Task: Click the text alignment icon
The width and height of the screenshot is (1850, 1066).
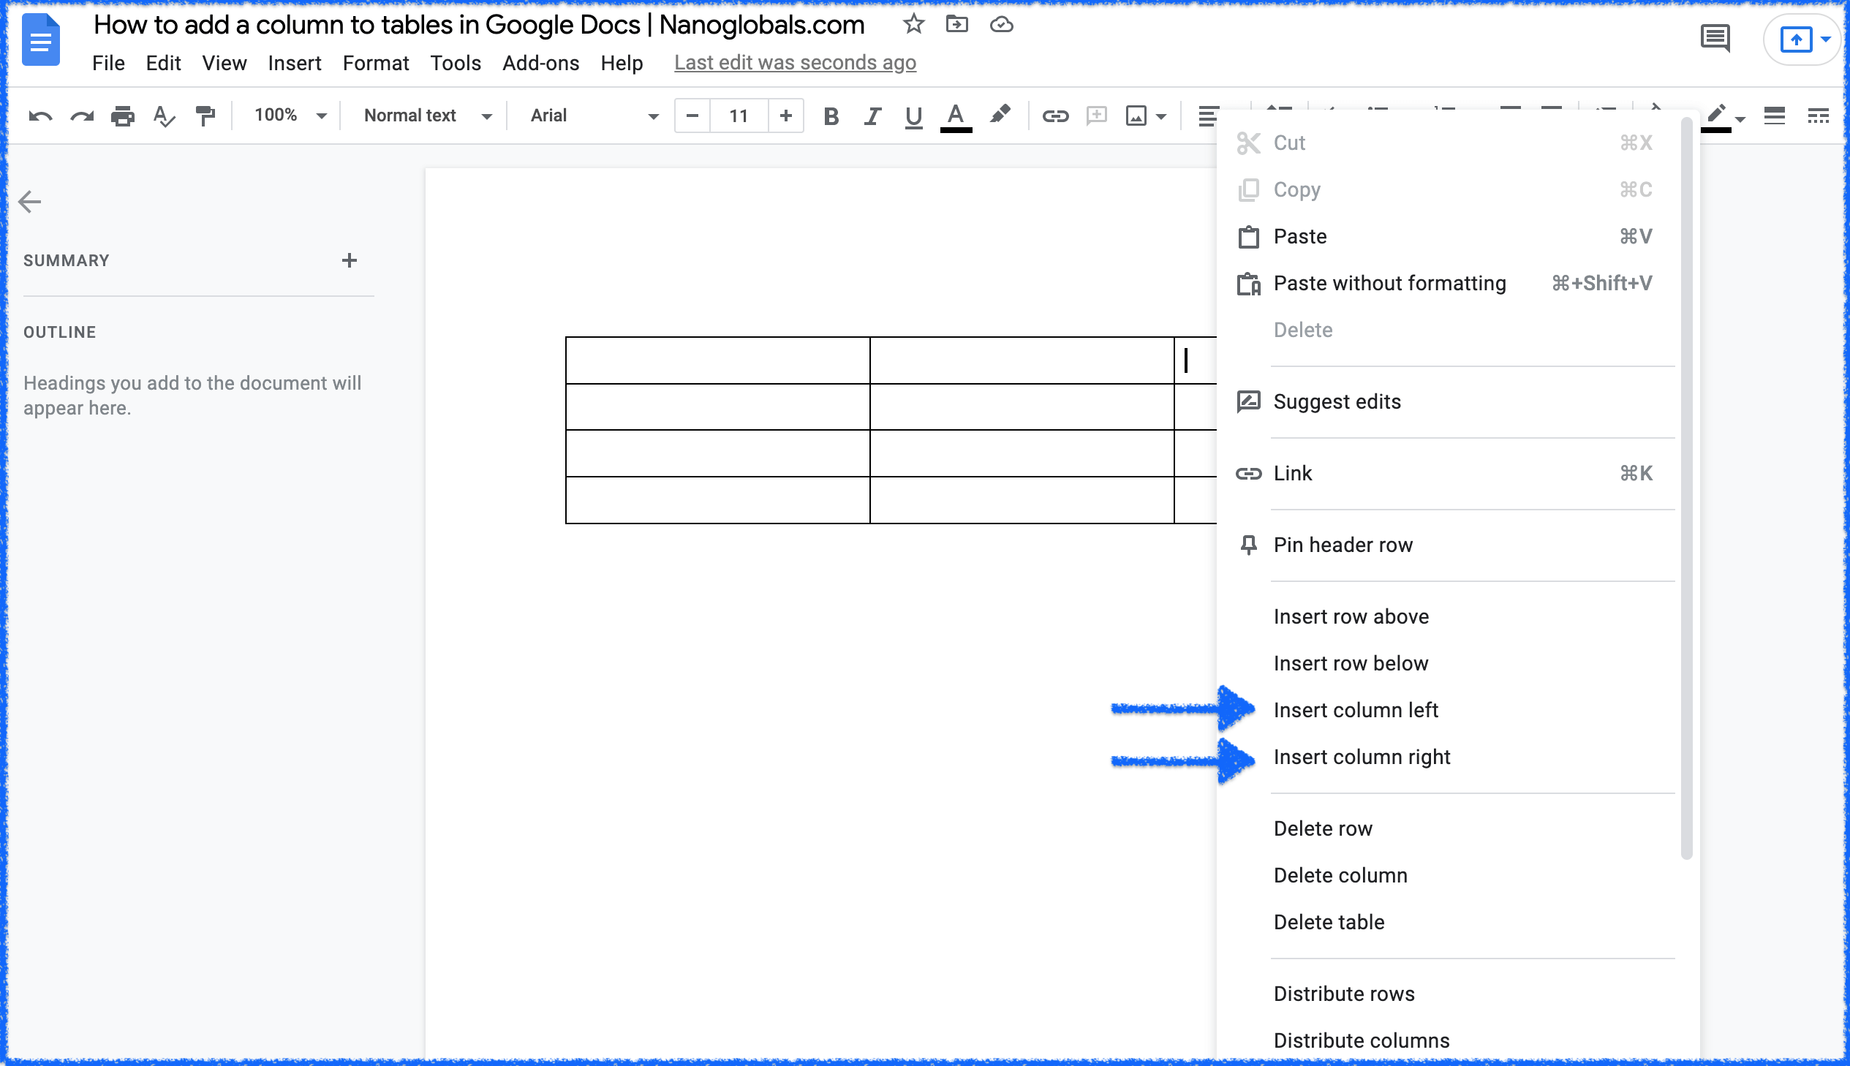Action: (x=1208, y=116)
